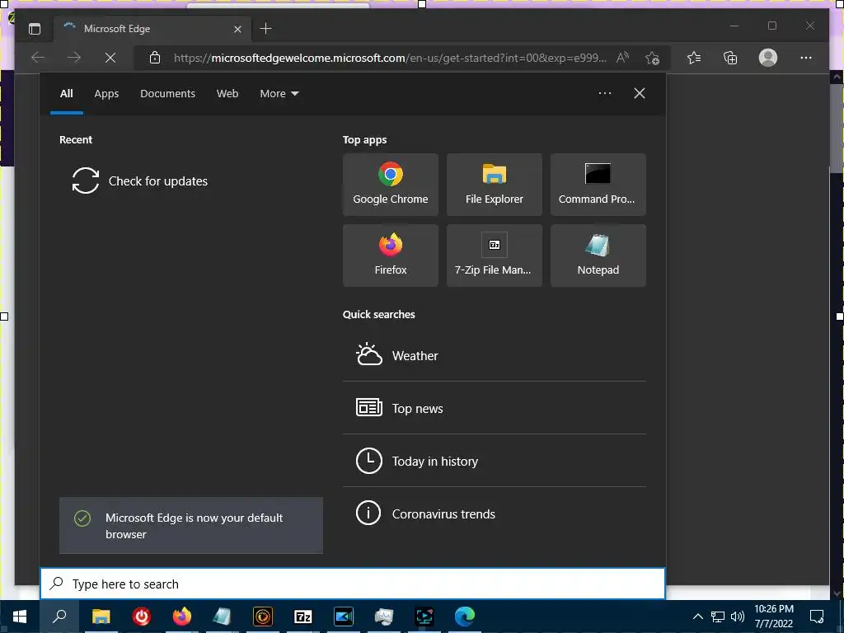Open Weather quick search

click(x=495, y=355)
